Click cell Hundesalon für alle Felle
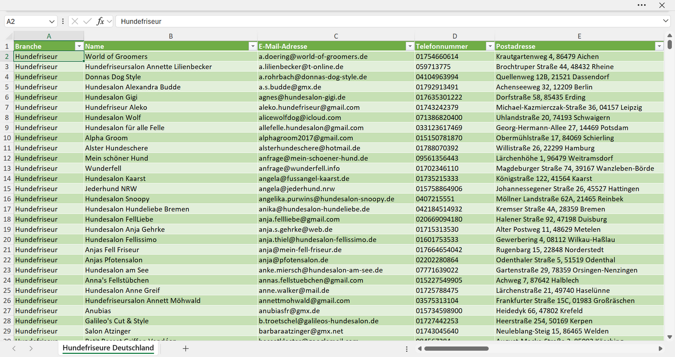The image size is (675, 357). 171,128
